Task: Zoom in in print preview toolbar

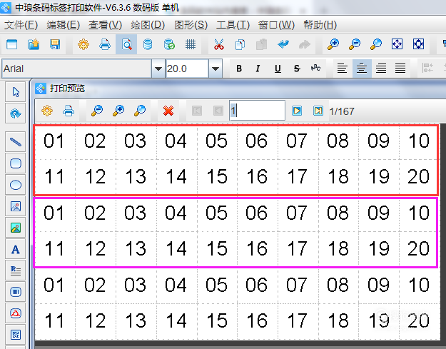Action: pos(118,111)
